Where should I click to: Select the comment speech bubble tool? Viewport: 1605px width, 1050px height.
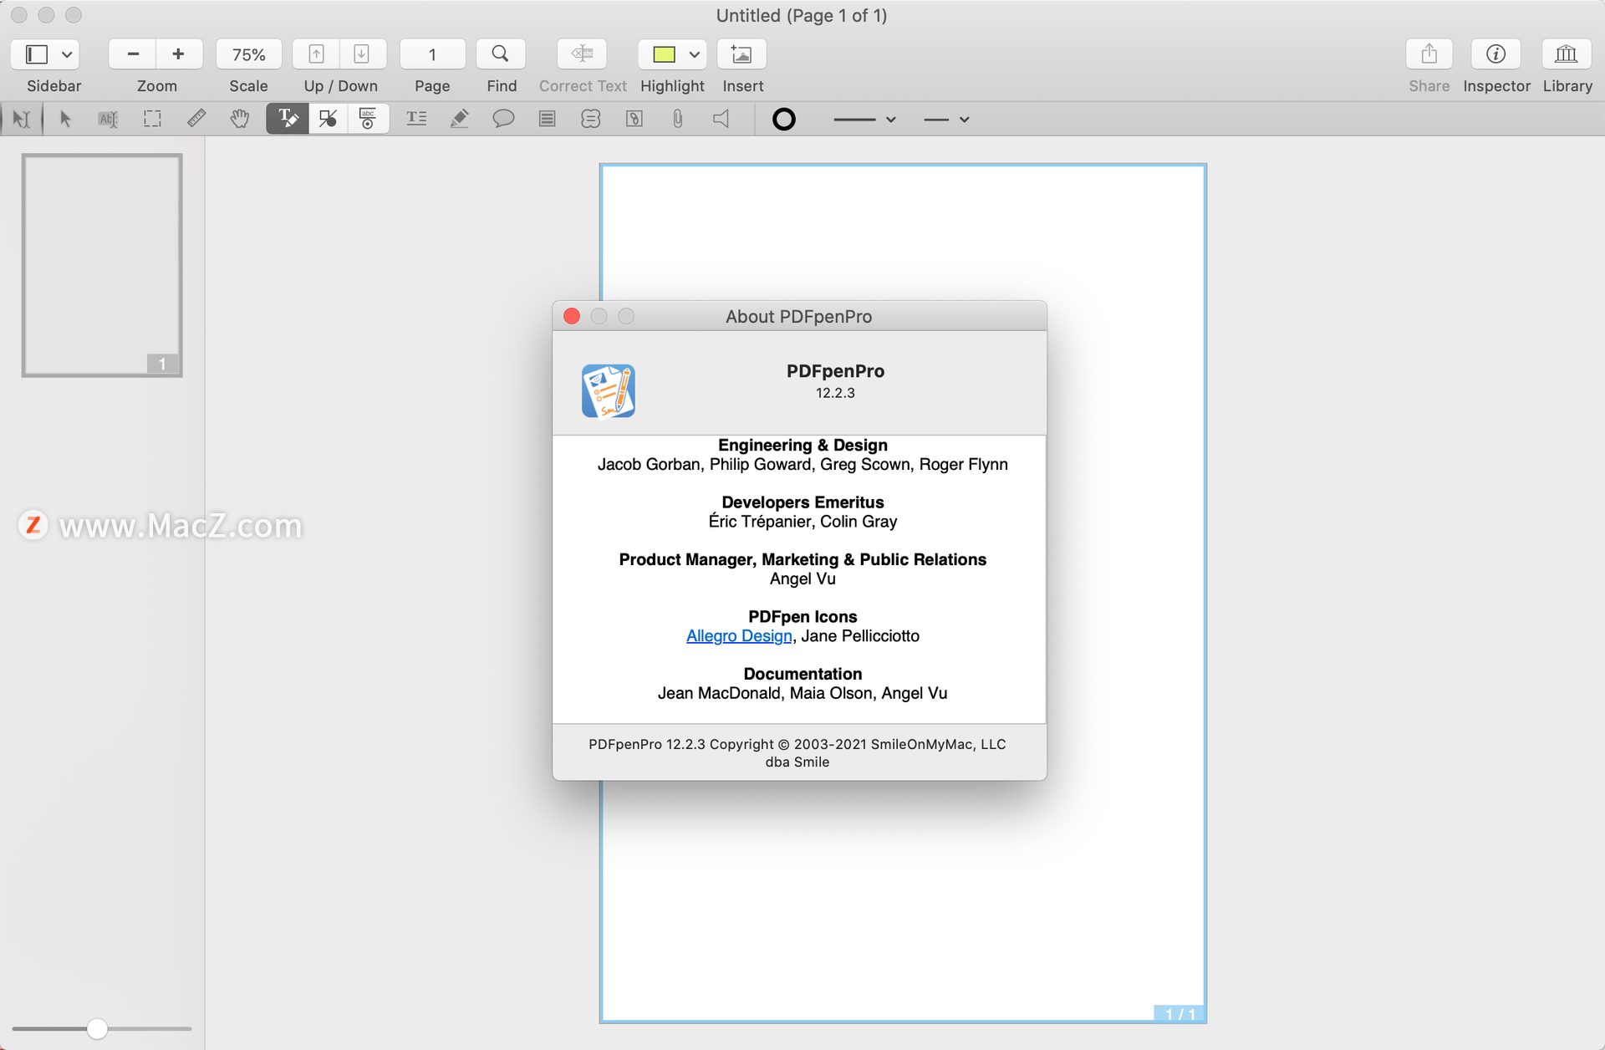click(x=503, y=119)
